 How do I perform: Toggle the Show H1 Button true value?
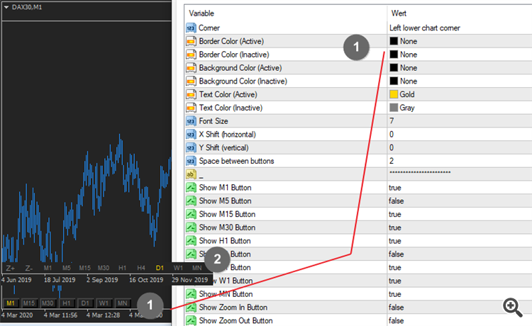[395, 241]
